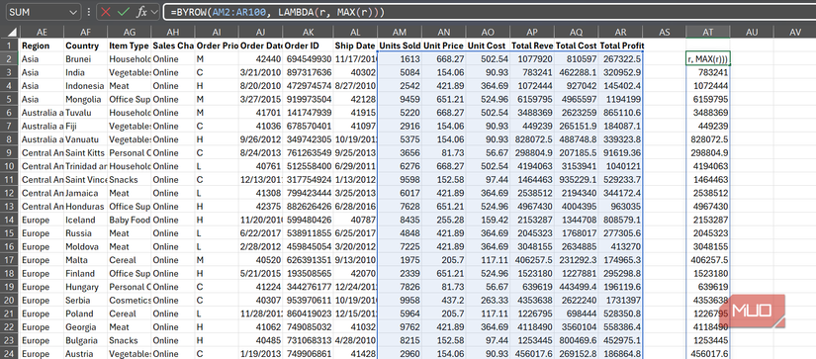Select the Honduras country cell
816x359 pixels.
click(85, 206)
